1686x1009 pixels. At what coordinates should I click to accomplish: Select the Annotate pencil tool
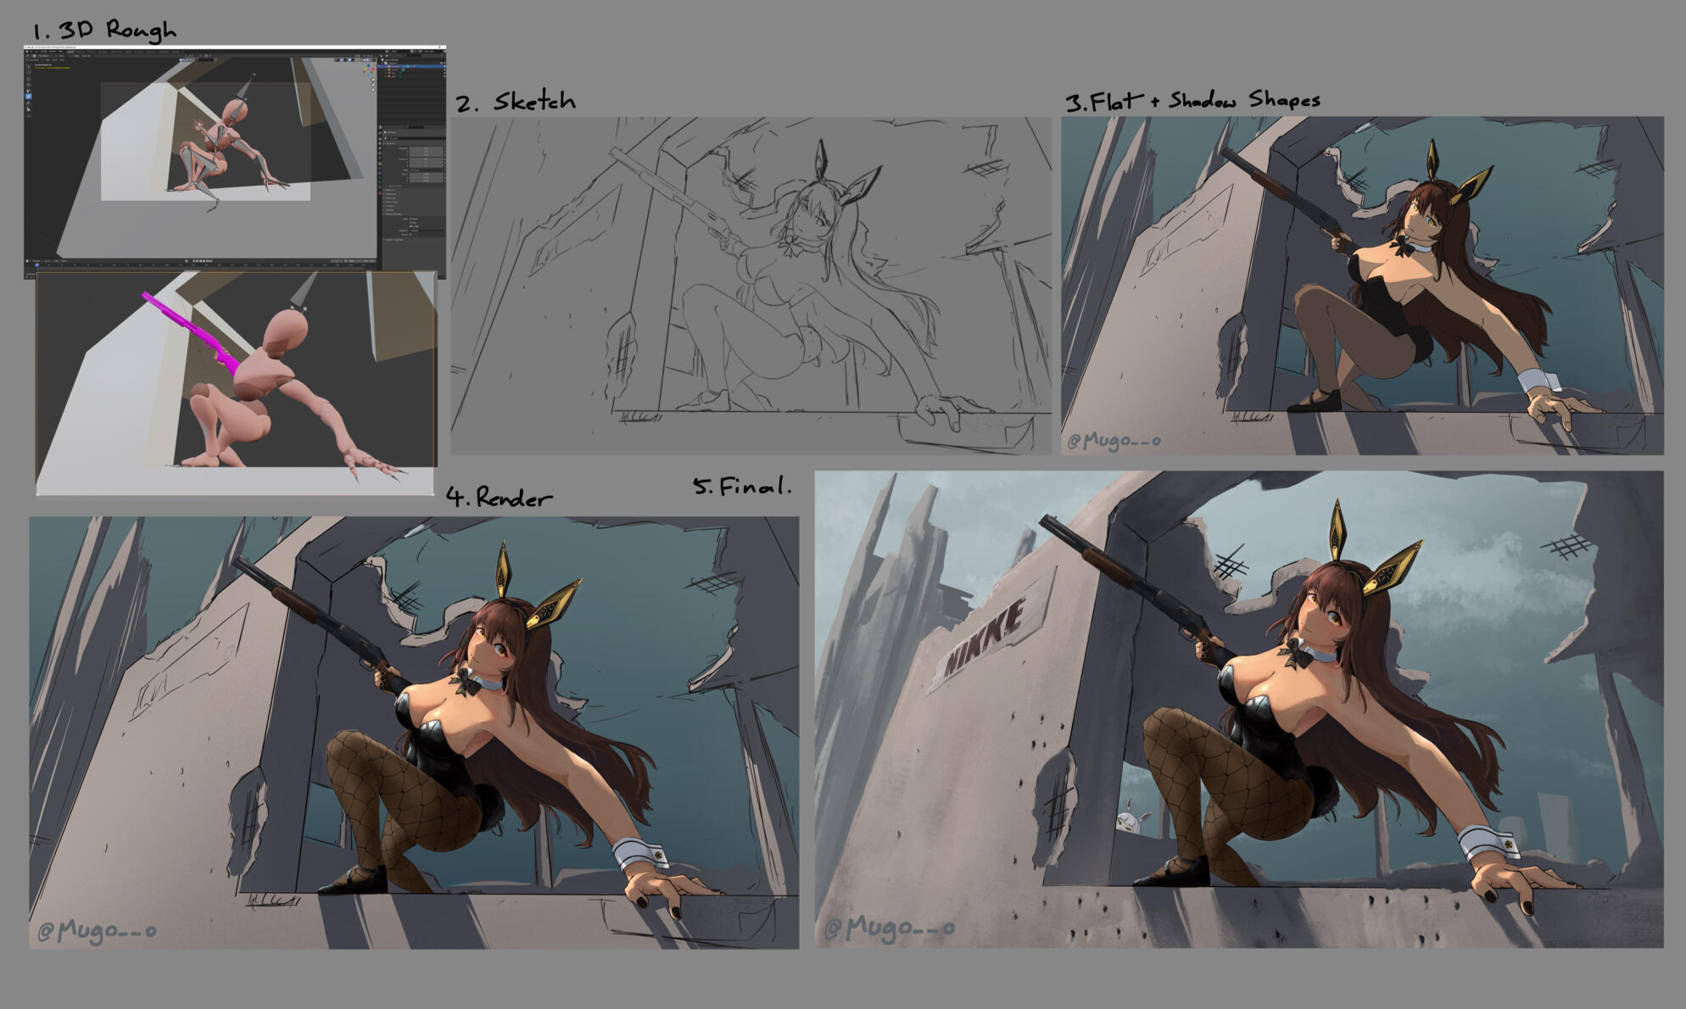[x=29, y=103]
